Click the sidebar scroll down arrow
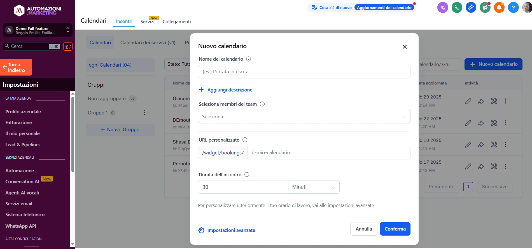 pos(73,244)
